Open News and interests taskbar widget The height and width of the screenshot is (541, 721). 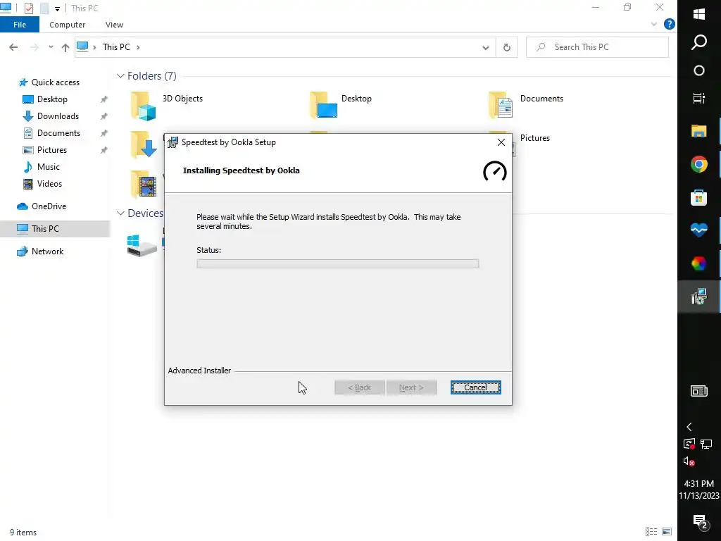coord(699,391)
